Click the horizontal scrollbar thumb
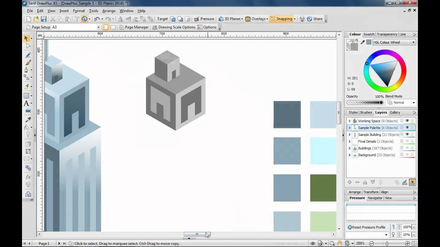Viewport: 440px width, 247px height. point(197,234)
